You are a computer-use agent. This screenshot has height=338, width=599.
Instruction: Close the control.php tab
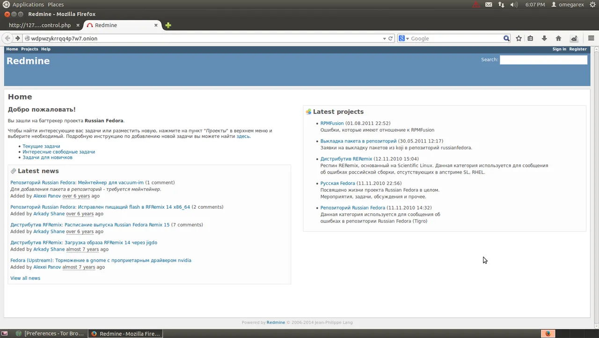[x=78, y=25]
